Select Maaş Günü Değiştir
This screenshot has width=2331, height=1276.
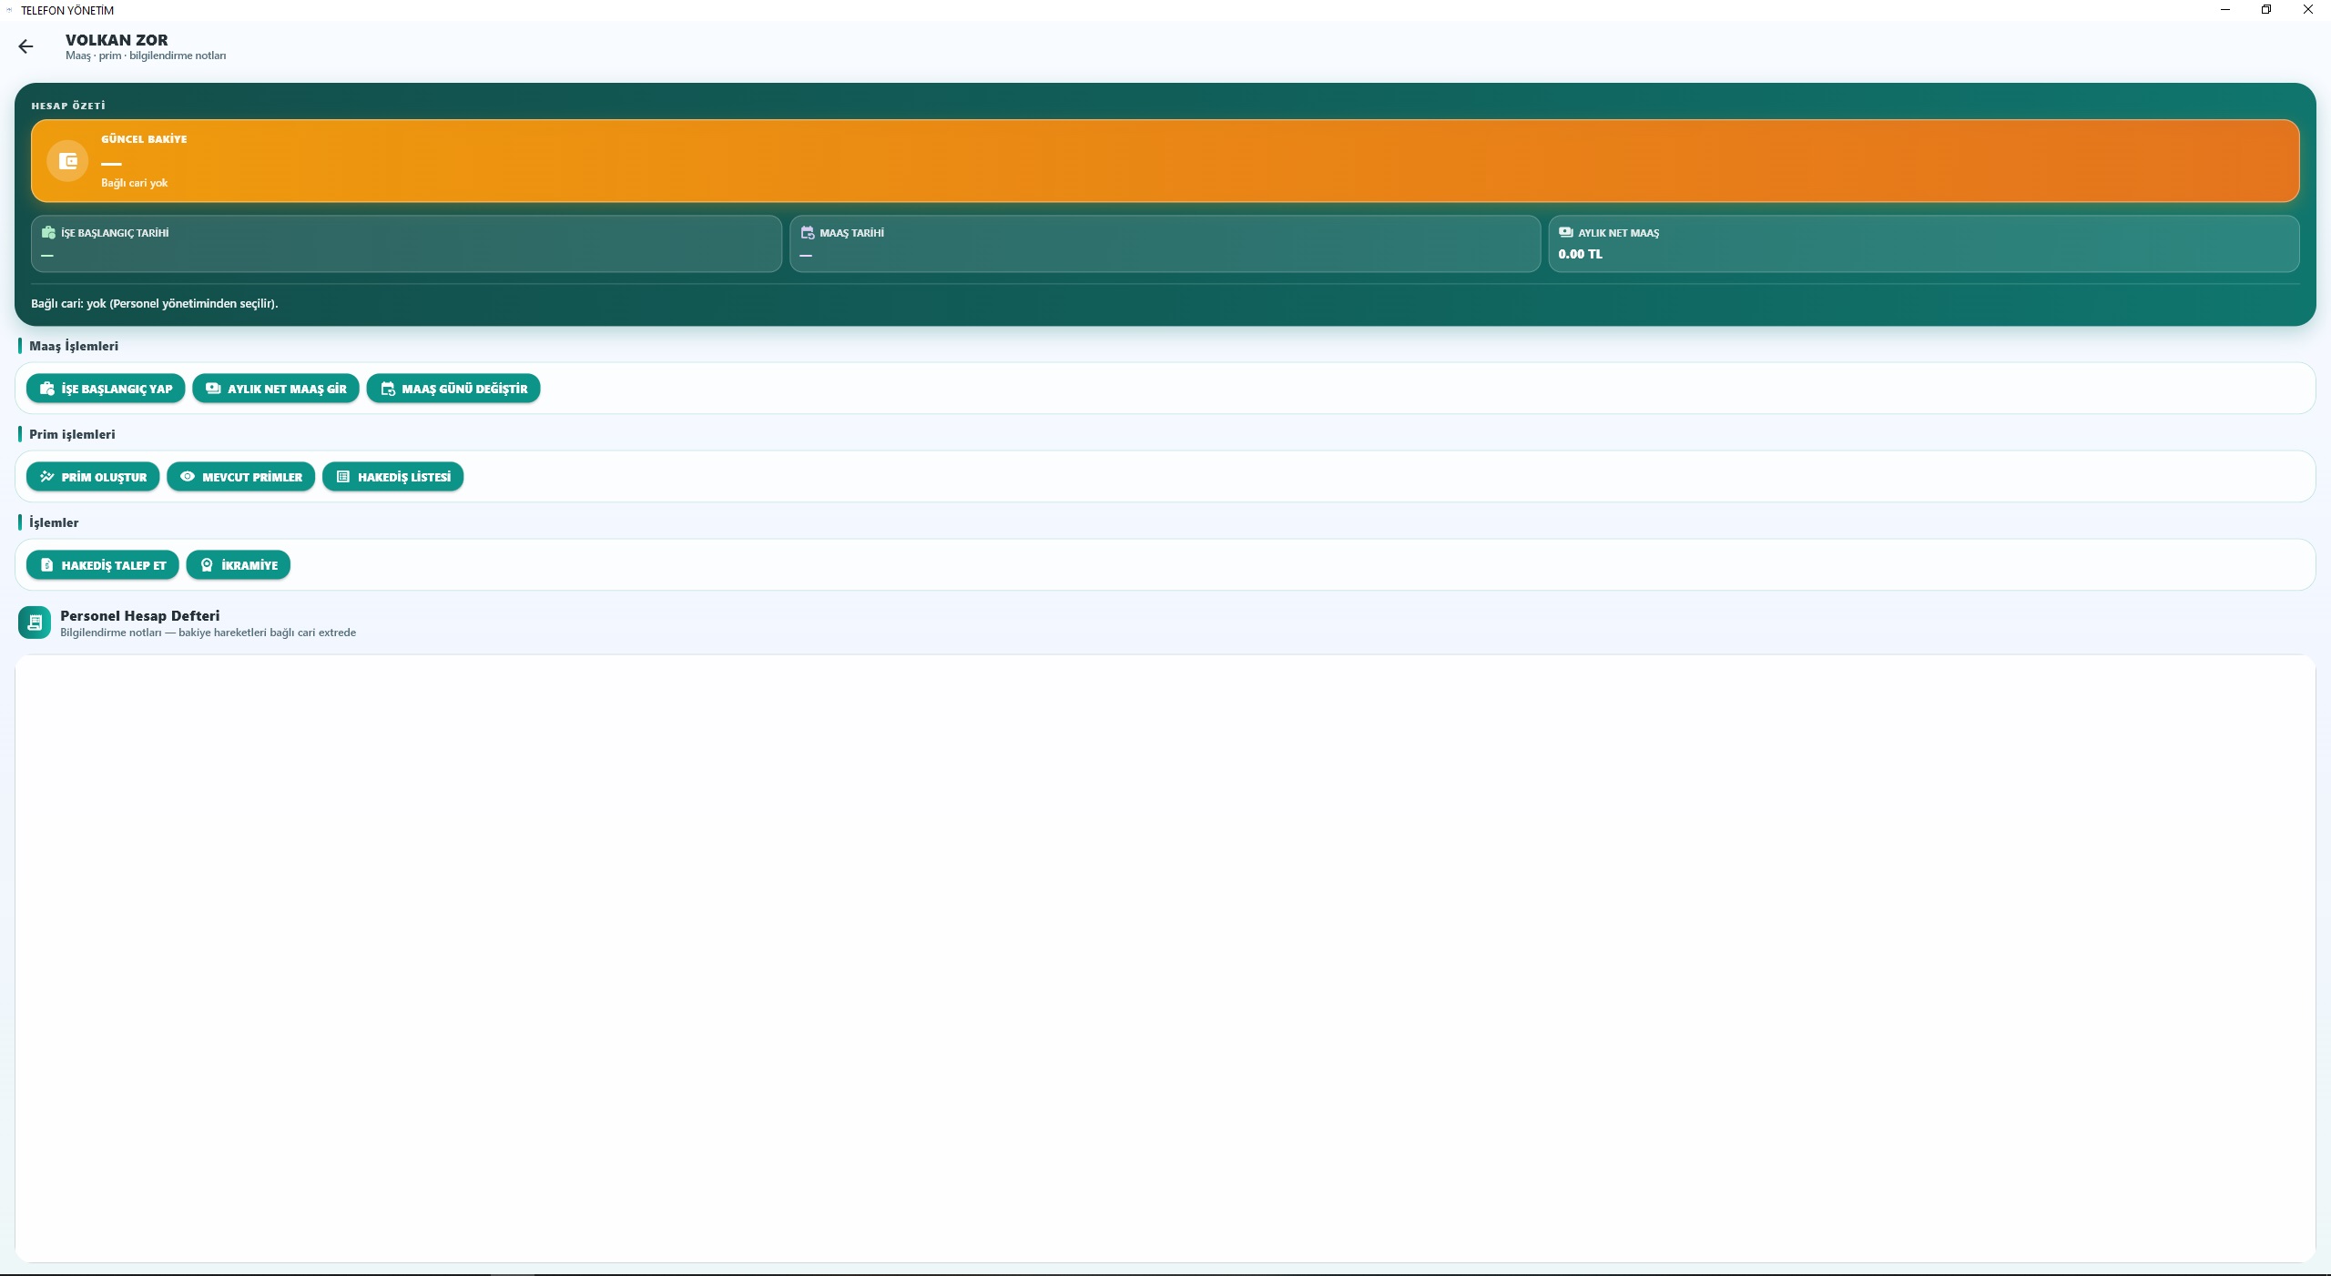tap(453, 389)
